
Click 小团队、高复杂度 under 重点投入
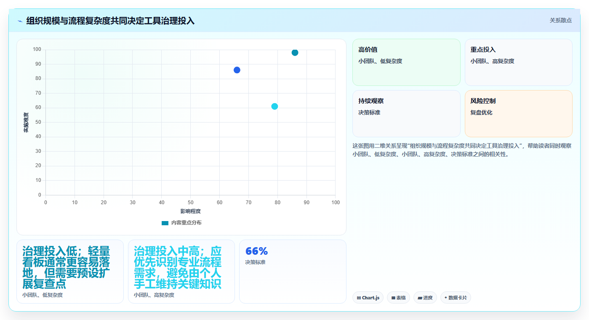[x=492, y=61]
